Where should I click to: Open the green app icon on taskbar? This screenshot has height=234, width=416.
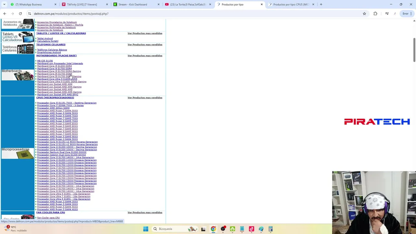click(232, 229)
